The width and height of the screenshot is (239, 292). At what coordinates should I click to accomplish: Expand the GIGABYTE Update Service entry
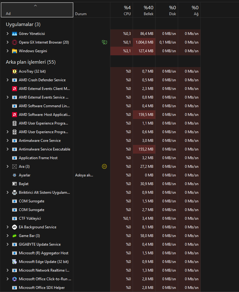click(7, 244)
